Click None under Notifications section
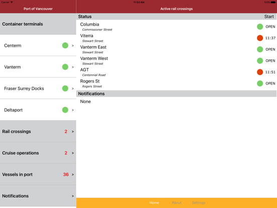Screen dimensions: 277x208 click(x=85, y=101)
